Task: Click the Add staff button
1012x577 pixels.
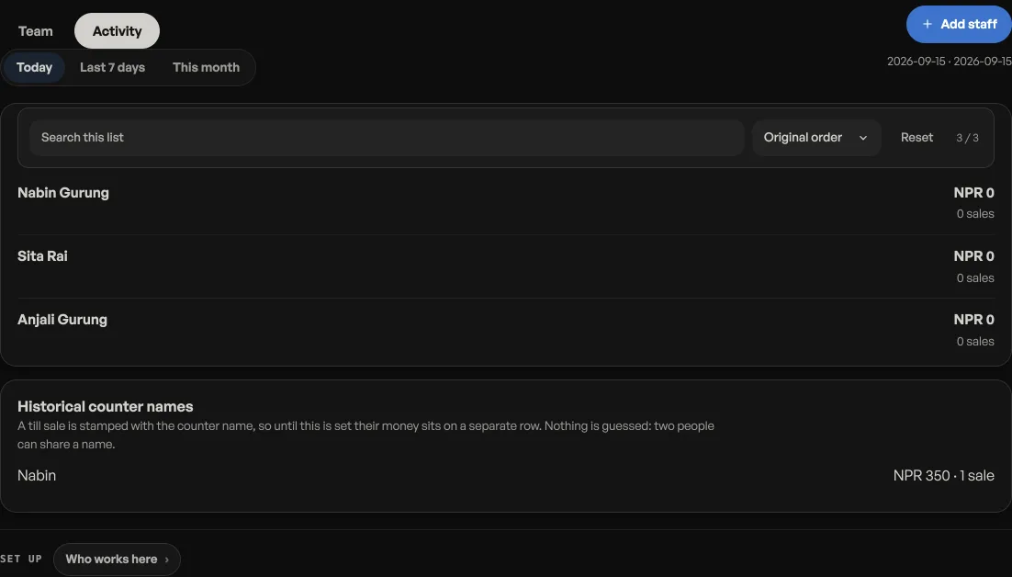Action: click(x=959, y=25)
